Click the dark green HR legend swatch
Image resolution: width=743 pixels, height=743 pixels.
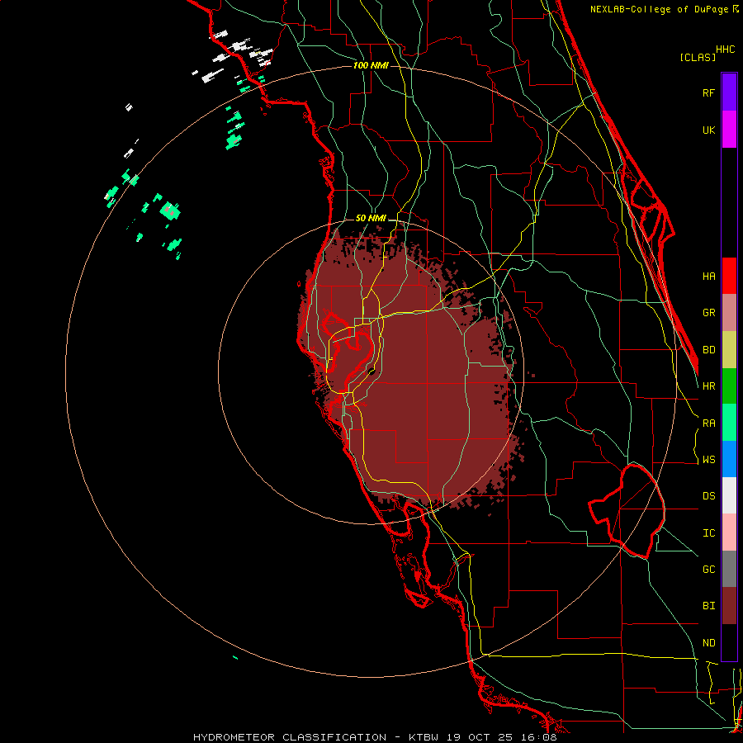click(729, 386)
